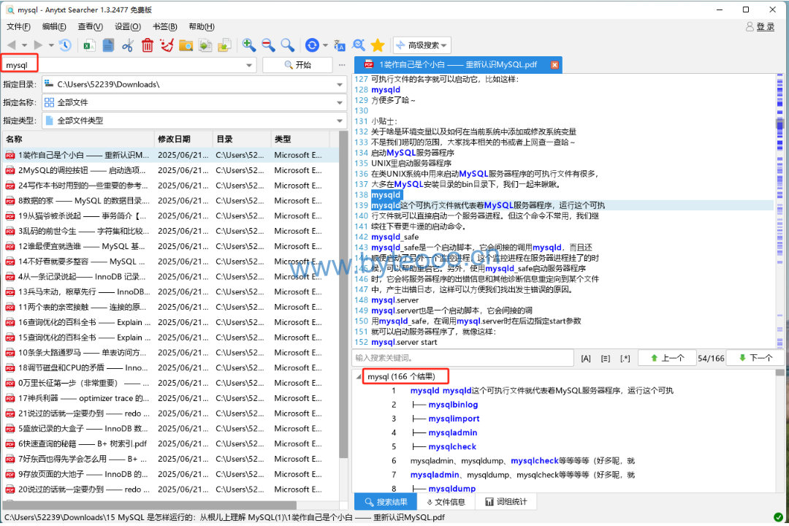Click the 登录 login link
Image resolution: width=789 pixels, height=526 pixels.
tap(766, 26)
